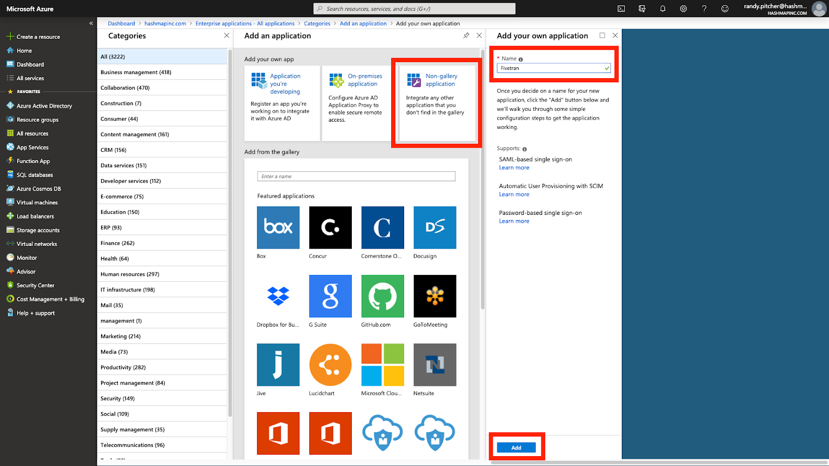The image size is (829, 466).
Task: Open Learn more under Automatic User Provisioning
Action: pos(514,195)
